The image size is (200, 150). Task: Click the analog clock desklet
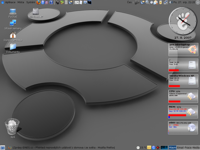183,21
